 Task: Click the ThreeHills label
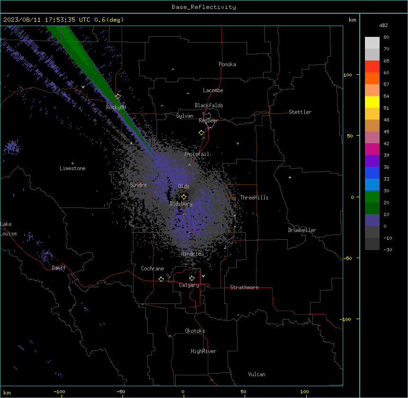(x=254, y=198)
